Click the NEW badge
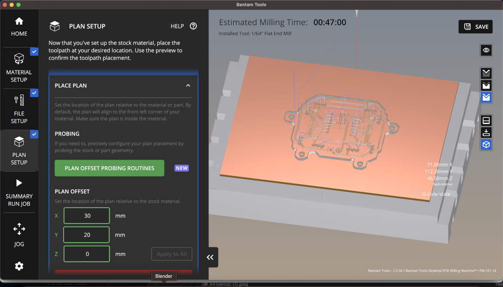 coord(182,168)
